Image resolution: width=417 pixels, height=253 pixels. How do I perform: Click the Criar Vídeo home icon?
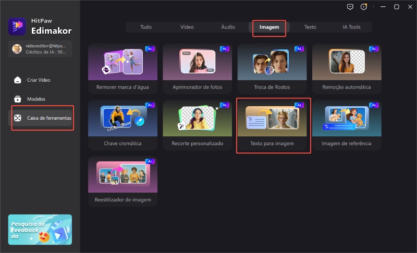[x=17, y=80]
